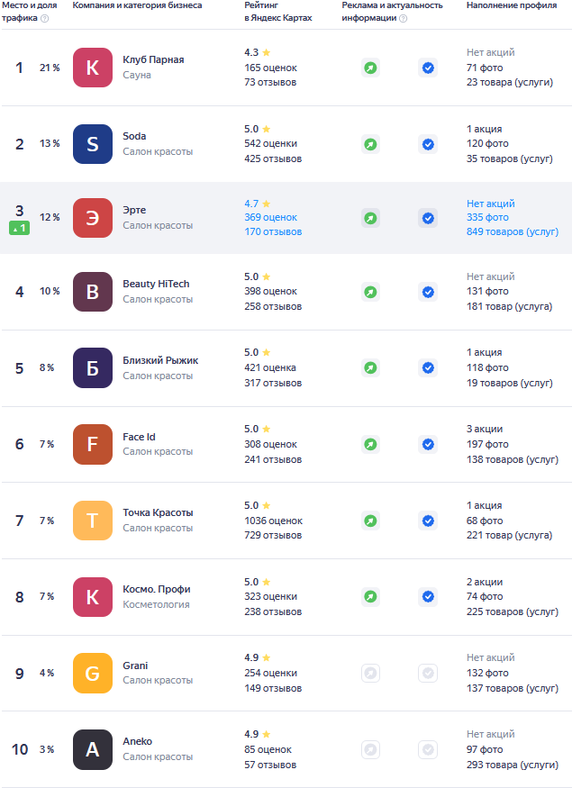This screenshot has height=788, width=572.
Task: Click 'Сауна' category under Клуб Парная
Action: (137, 75)
